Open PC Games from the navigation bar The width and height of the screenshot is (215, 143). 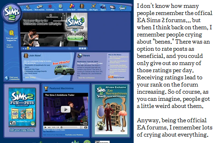[28, 8]
